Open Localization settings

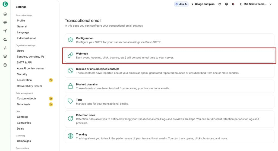(x=24, y=80)
